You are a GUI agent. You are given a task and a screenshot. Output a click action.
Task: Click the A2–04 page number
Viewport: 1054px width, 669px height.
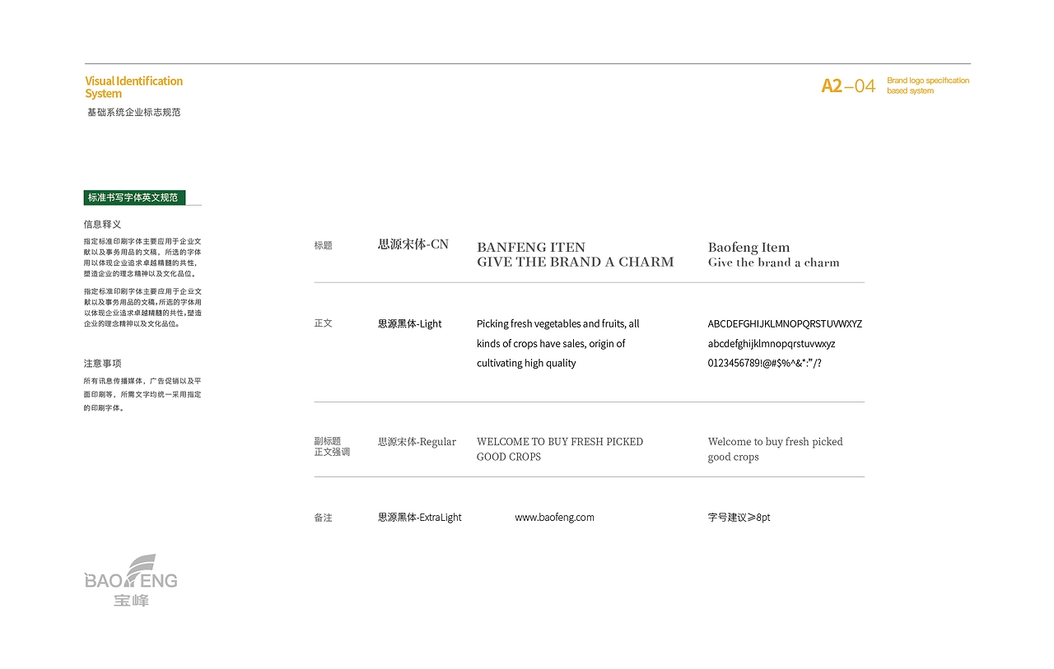(847, 86)
